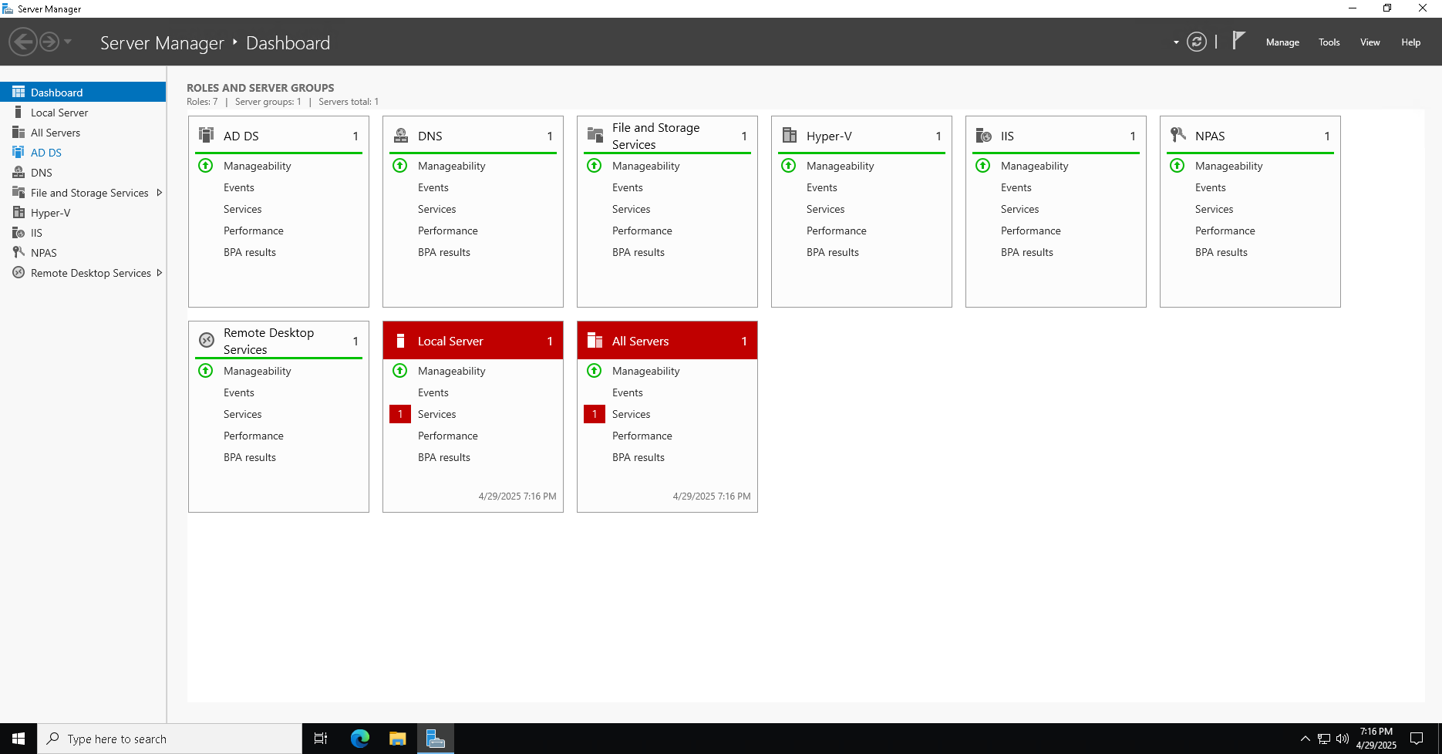The image size is (1442, 754).
Task: Click the red Services alert badge in All Servers tile
Action: pyautogui.click(x=595, y=414)
